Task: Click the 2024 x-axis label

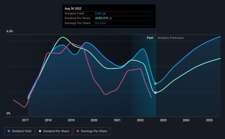Action: 186,120
